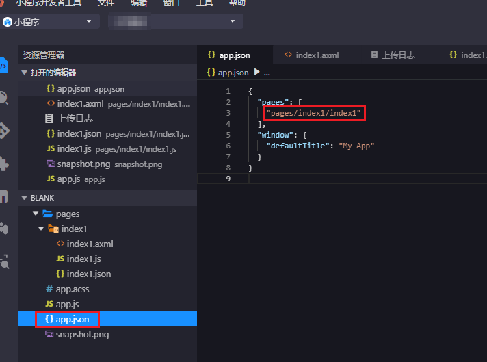Click line number 9 in the gutter
This screenshot has height=362, width=487.
tap(228, 179)
